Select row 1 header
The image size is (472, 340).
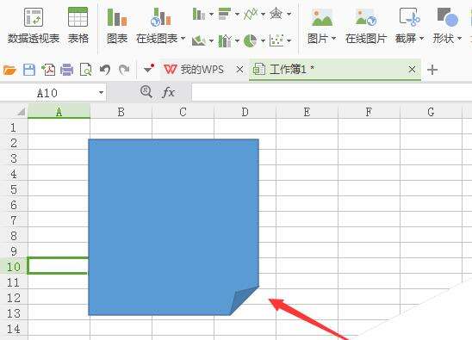pyautogui.click(x=14, y=127)
